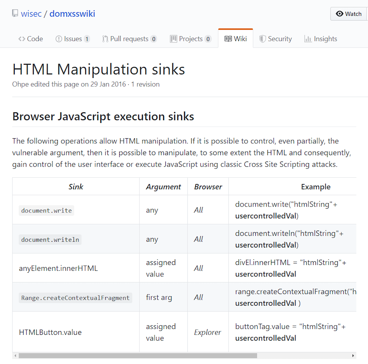Screen dimensions: 368x364
Task: Click the eye icon in Watch button
Action: (x=339, y=14)
